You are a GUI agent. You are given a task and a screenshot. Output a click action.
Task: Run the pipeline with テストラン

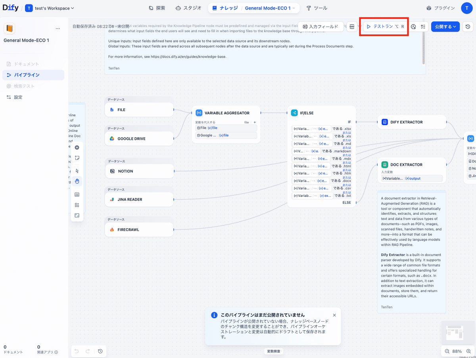pyautogui.click(x=382, y=26)
